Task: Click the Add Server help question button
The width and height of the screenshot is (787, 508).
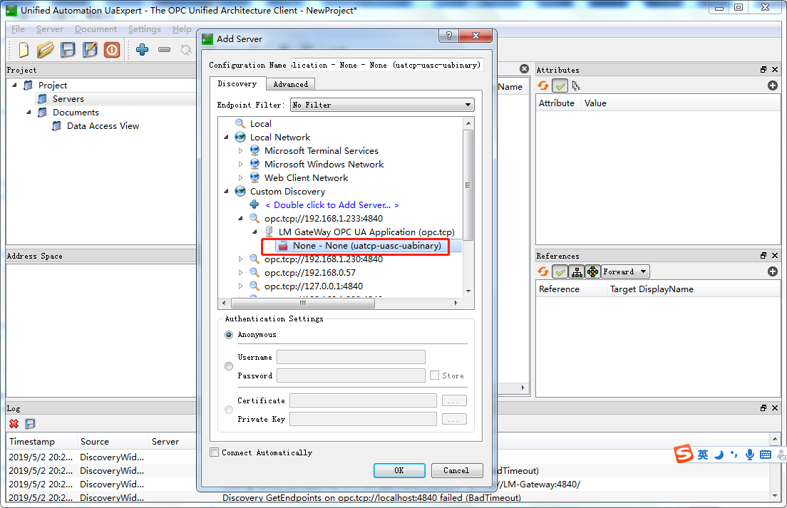Action: click(448, 35)
